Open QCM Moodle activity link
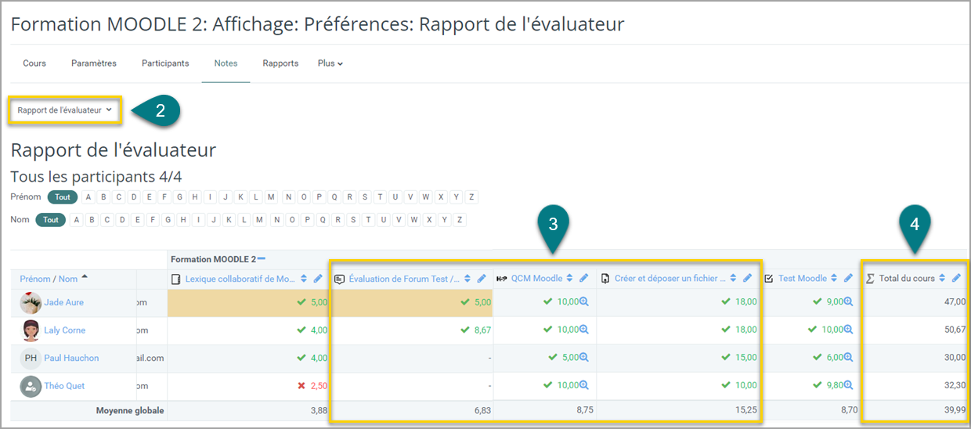 (537, 279)
